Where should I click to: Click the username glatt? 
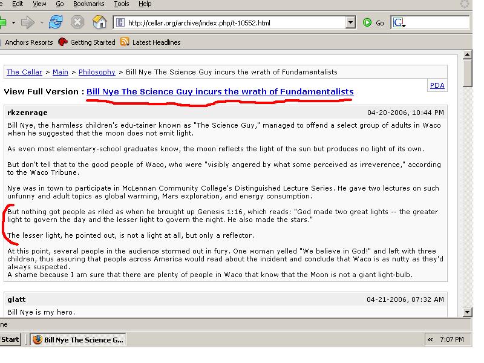pyautogui.click(x=16, y=299)
